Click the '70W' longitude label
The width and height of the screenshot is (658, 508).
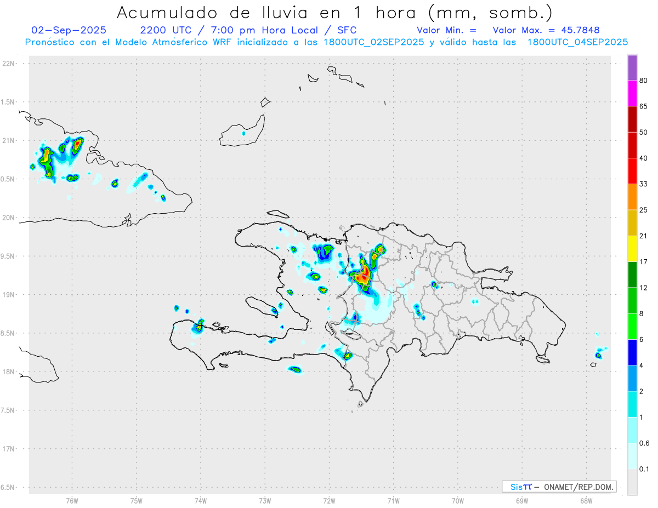pos(458,501)
